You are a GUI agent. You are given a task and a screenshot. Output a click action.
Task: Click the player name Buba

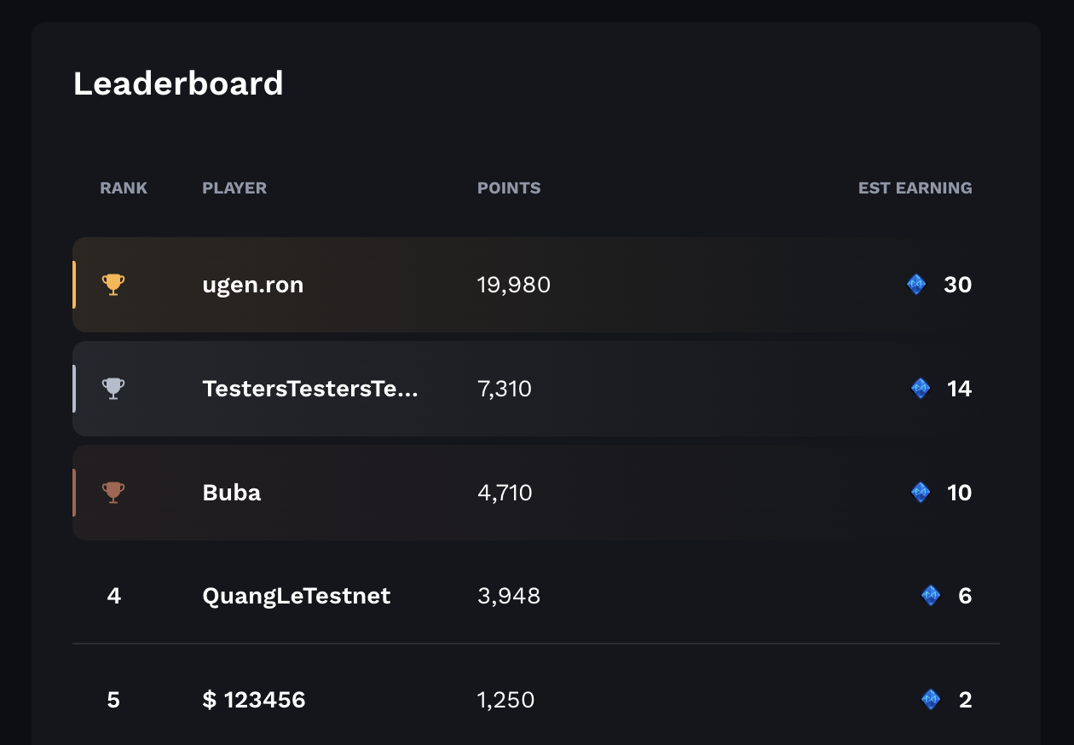tap(231, 493)
